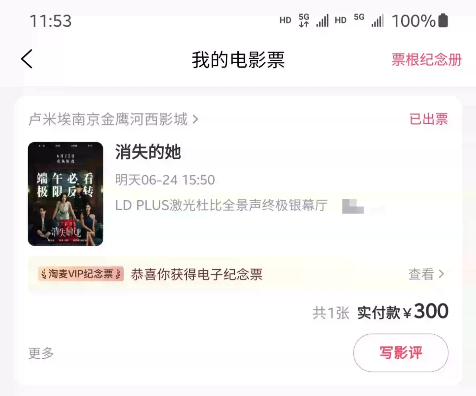Tap the back arrow icon
Screen dimensions: 476x396
(27, 59)
